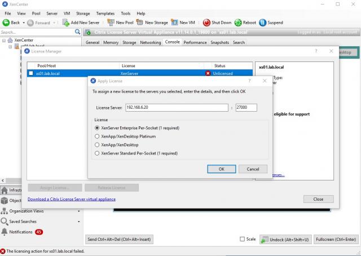Click the port field showing 27000
This screenshot has height=256, width=361.
[246, 108]
